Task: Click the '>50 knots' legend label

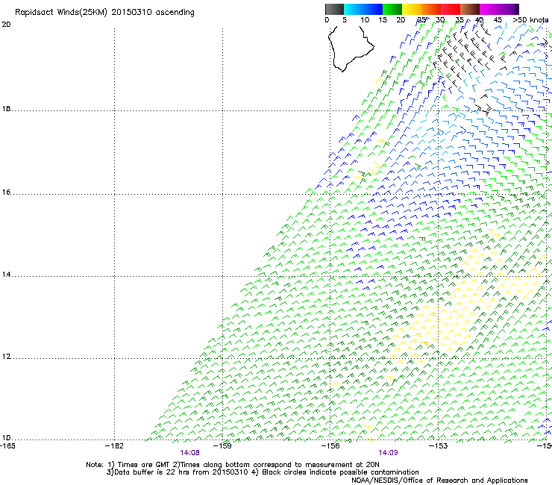Action: [x=530, y=20]
